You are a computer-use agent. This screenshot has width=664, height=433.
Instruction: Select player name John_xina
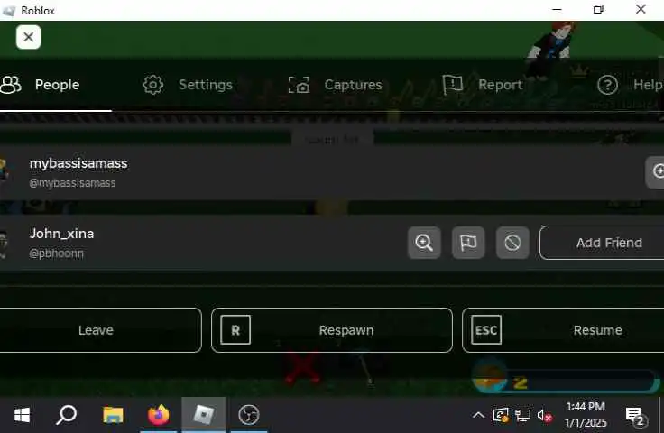[62, 234]
